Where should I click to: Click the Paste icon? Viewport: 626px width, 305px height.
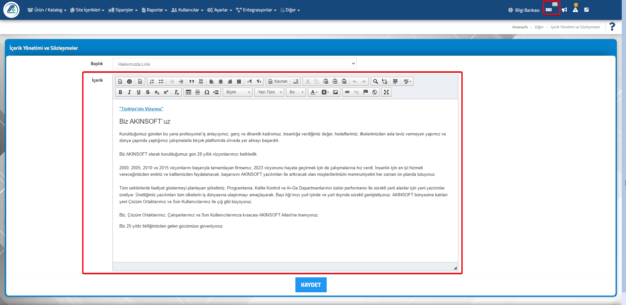(326, 81)
